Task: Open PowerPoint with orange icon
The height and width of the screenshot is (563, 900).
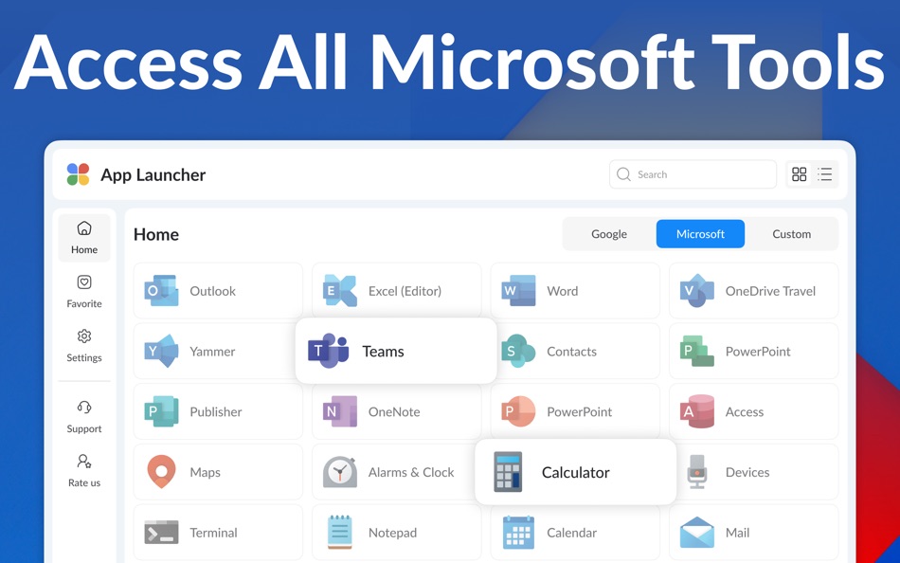Action: [x=575, y=411]
